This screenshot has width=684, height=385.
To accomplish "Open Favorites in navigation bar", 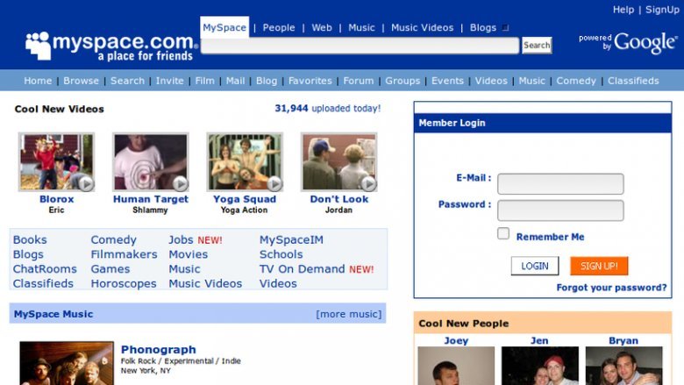I will [310, 81].
